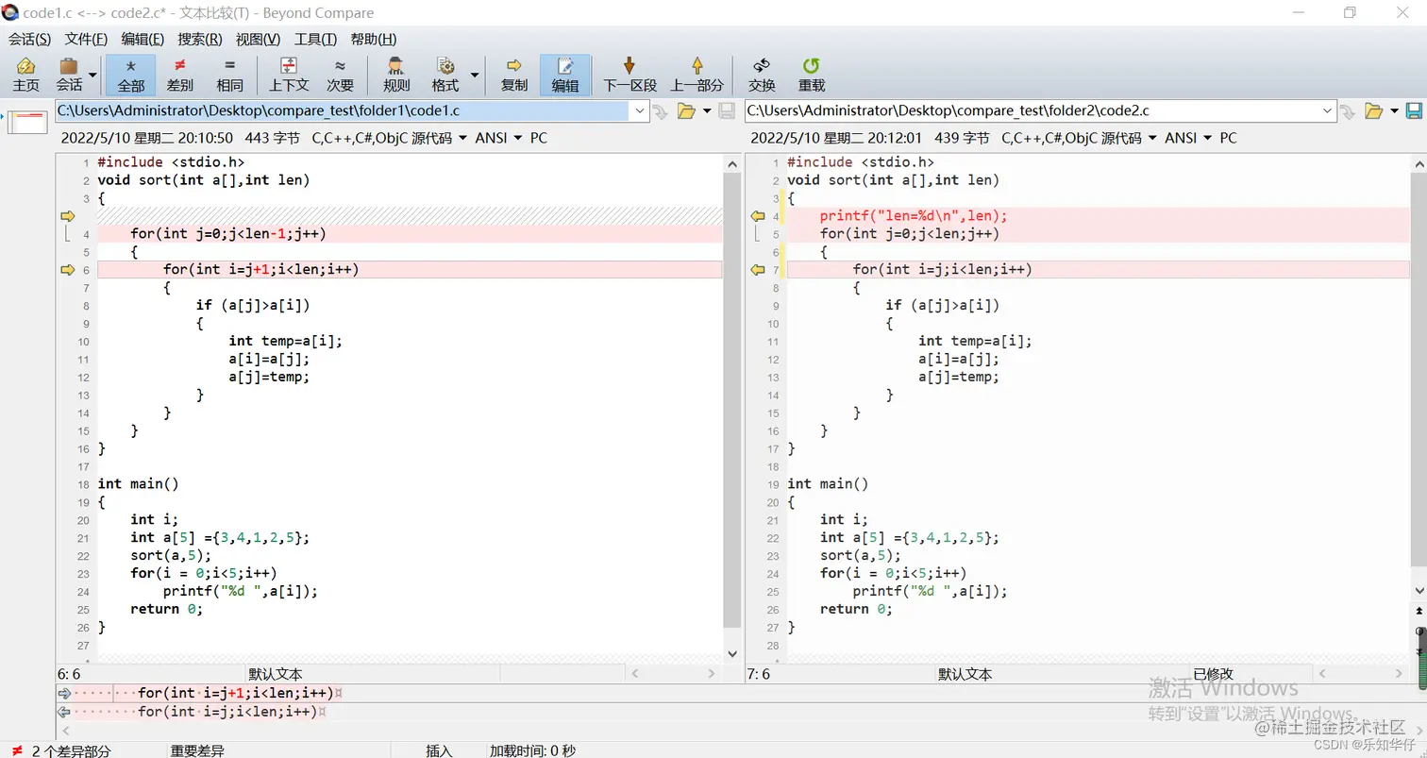
Task: Open the 会话(S) menu
Action: tap(29, 39)
